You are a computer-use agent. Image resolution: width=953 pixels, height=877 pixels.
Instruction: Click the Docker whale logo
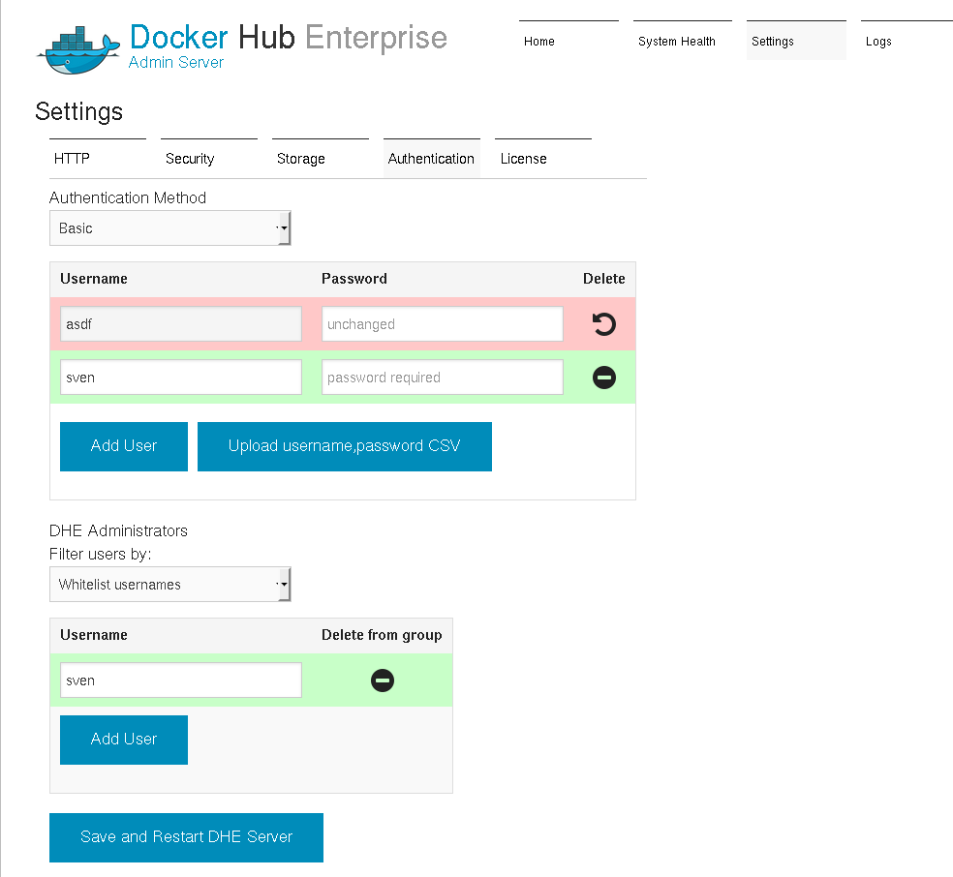coord(77,50)
